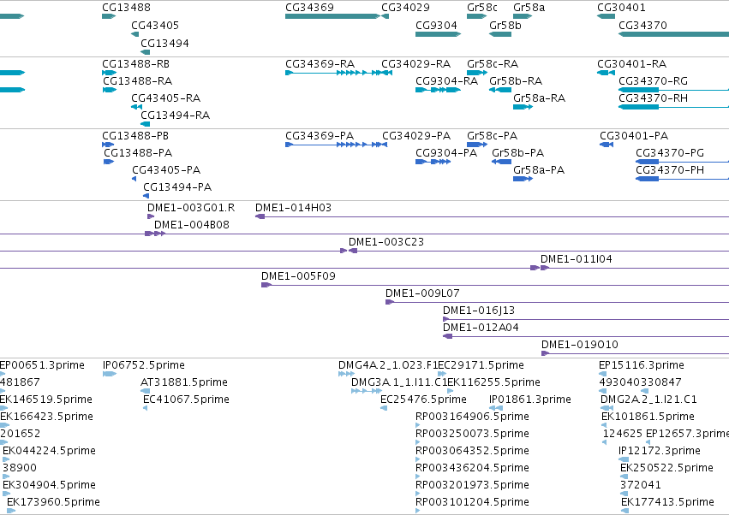Open EST EK250522.5prime

(x=624, y=477)
